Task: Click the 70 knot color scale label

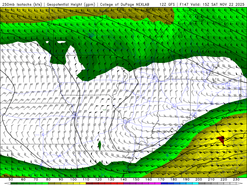Action: click(36, 179)
